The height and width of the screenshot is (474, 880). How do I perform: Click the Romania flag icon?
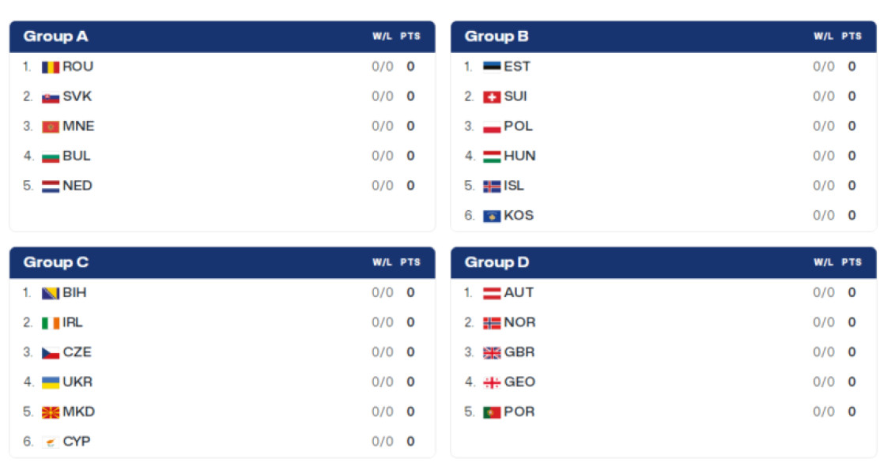click(x=51, y=67)
